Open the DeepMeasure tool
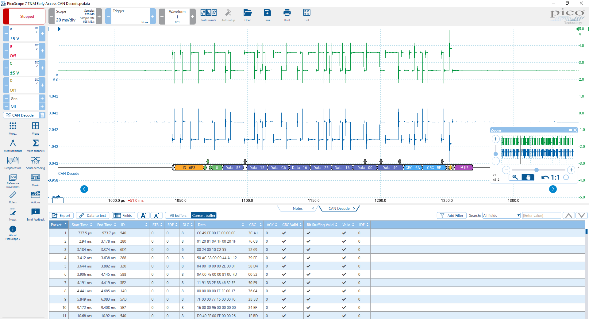Viewport: 589px width, 319px height. click(13, 163)
